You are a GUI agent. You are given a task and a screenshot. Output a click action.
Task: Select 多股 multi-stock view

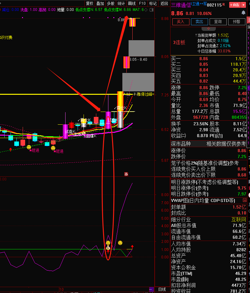(x=111, y=3)
